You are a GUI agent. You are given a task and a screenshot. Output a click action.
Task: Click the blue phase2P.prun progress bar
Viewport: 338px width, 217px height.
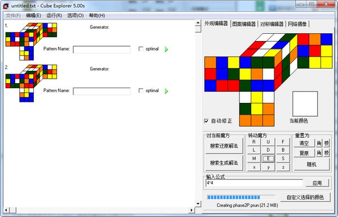click(241, 197)
